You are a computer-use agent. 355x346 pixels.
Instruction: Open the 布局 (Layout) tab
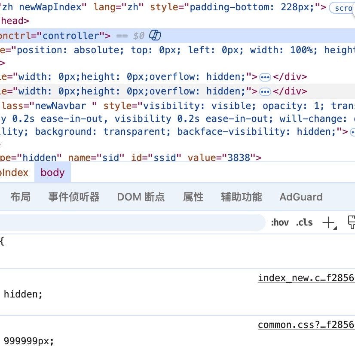21,197
